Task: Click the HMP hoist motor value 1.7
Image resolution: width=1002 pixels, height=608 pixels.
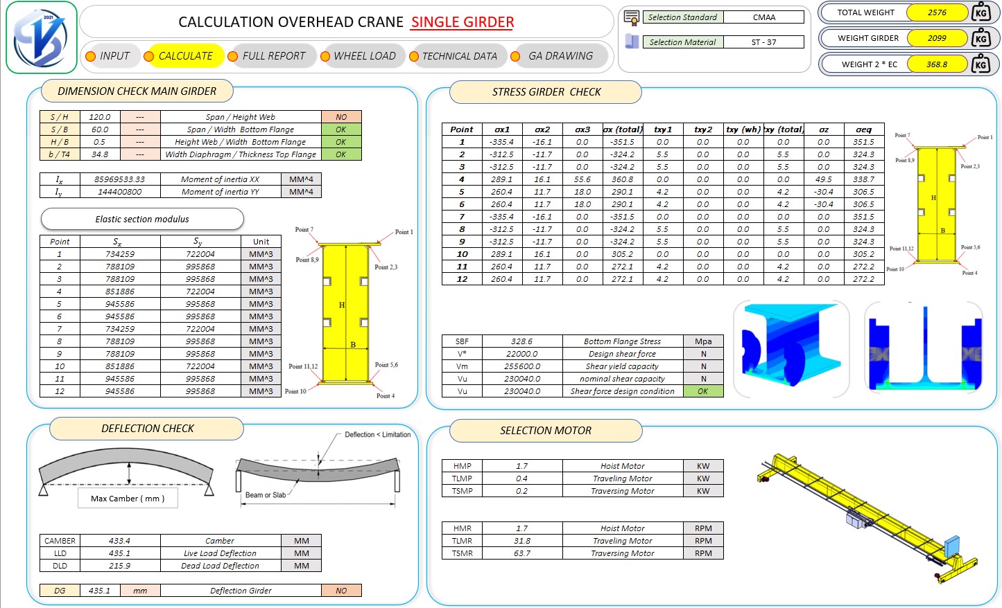Action: 521,466
